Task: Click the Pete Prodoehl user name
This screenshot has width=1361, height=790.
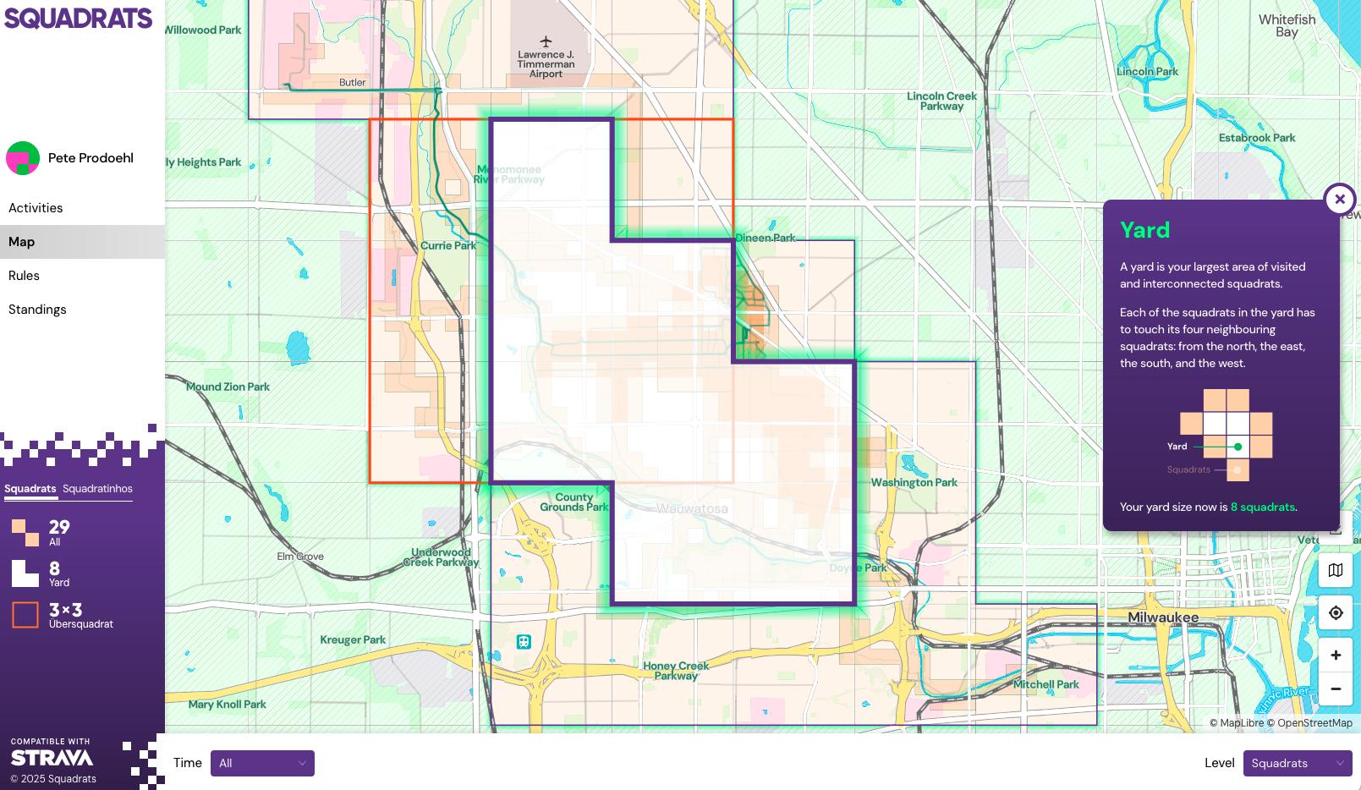Action: [x=91, y=158]
